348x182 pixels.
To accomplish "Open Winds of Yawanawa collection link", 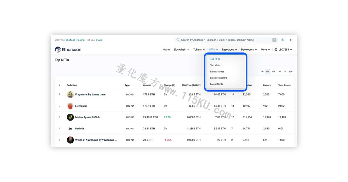I will (x=96, y=140).
